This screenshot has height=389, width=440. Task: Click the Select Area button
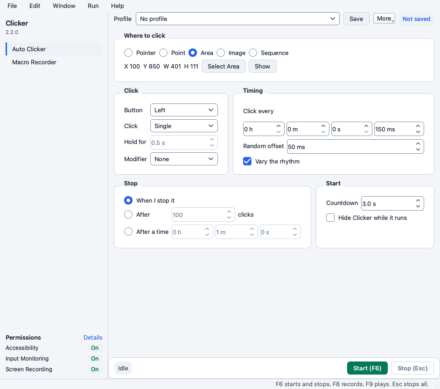pyautogui.click(x=223, y=67)
